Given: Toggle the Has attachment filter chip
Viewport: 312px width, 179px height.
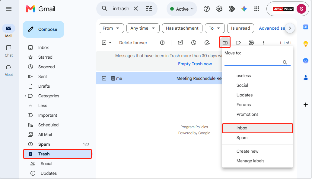Looking at the screenshot, I should tap(182, 28).
